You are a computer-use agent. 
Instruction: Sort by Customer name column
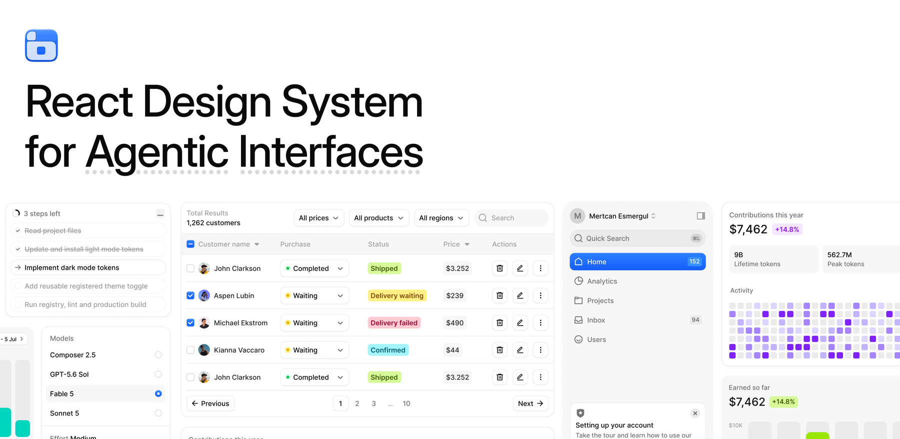click(x=229, y=244)
